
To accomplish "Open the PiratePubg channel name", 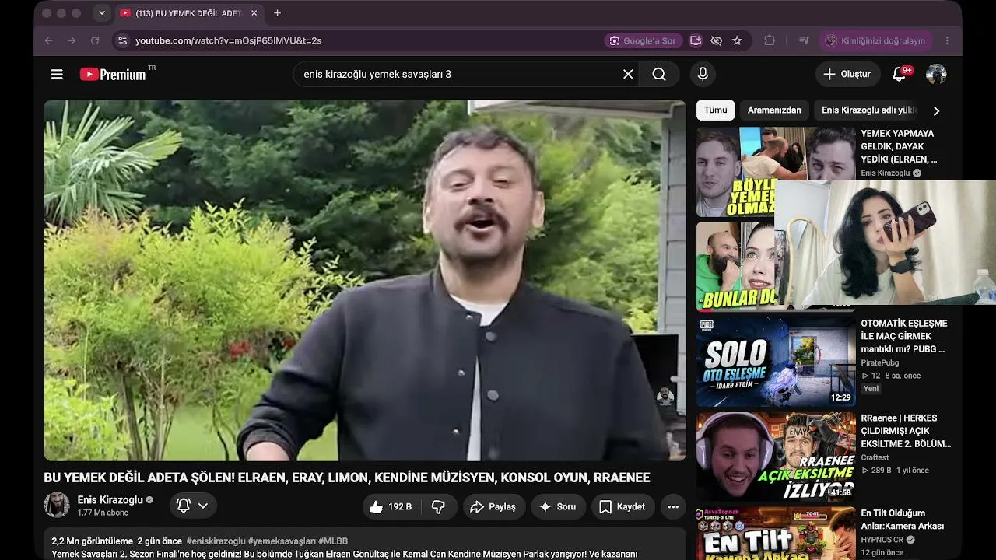I will pos(880,363).
